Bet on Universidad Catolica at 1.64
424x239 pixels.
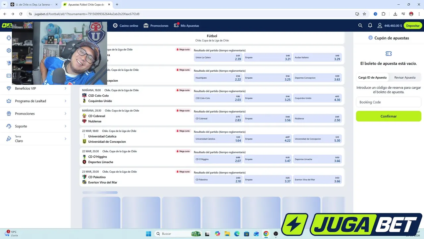(218, 139)
